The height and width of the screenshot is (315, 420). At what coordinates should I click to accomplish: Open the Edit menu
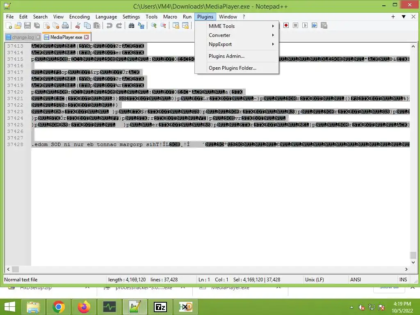[x=23, y=16]
